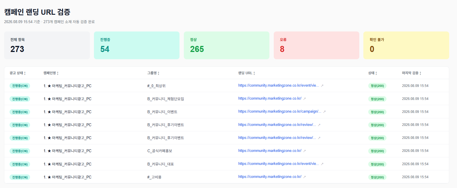The width and height of the screenshot is (457, 188).
Task: Click 정상(200) status badge in B_커뮤니티_이벤트 row
Action: pos(377,112)
